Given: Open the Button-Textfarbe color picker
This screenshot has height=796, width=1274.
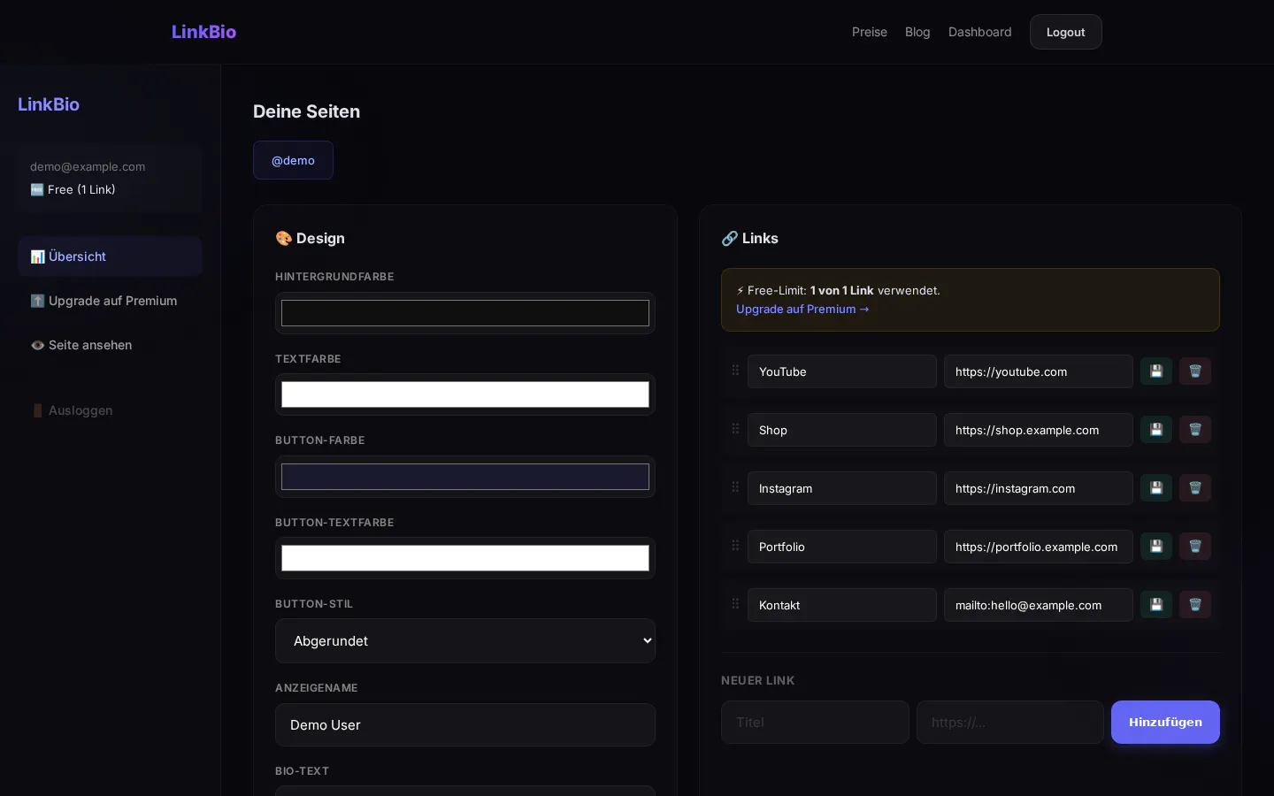Looking at the screenshot, I should [x=465, y=558].
